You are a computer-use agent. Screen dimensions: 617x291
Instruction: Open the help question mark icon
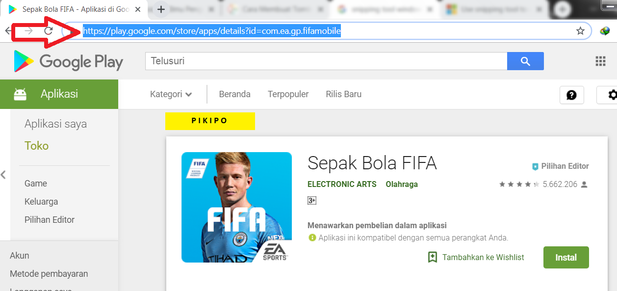[571, 95]
